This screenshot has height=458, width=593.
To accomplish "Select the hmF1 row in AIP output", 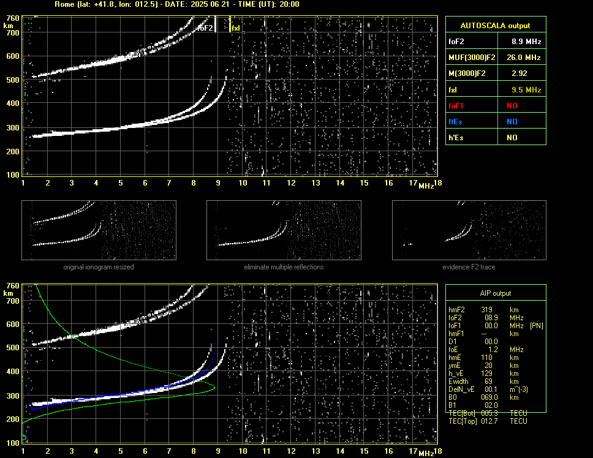I will pyautogui.click(x=484, y=334).
